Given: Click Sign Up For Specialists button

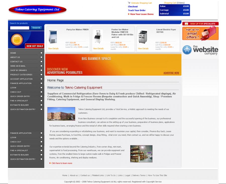Looking at the screenshot, I should click(200, 24).
